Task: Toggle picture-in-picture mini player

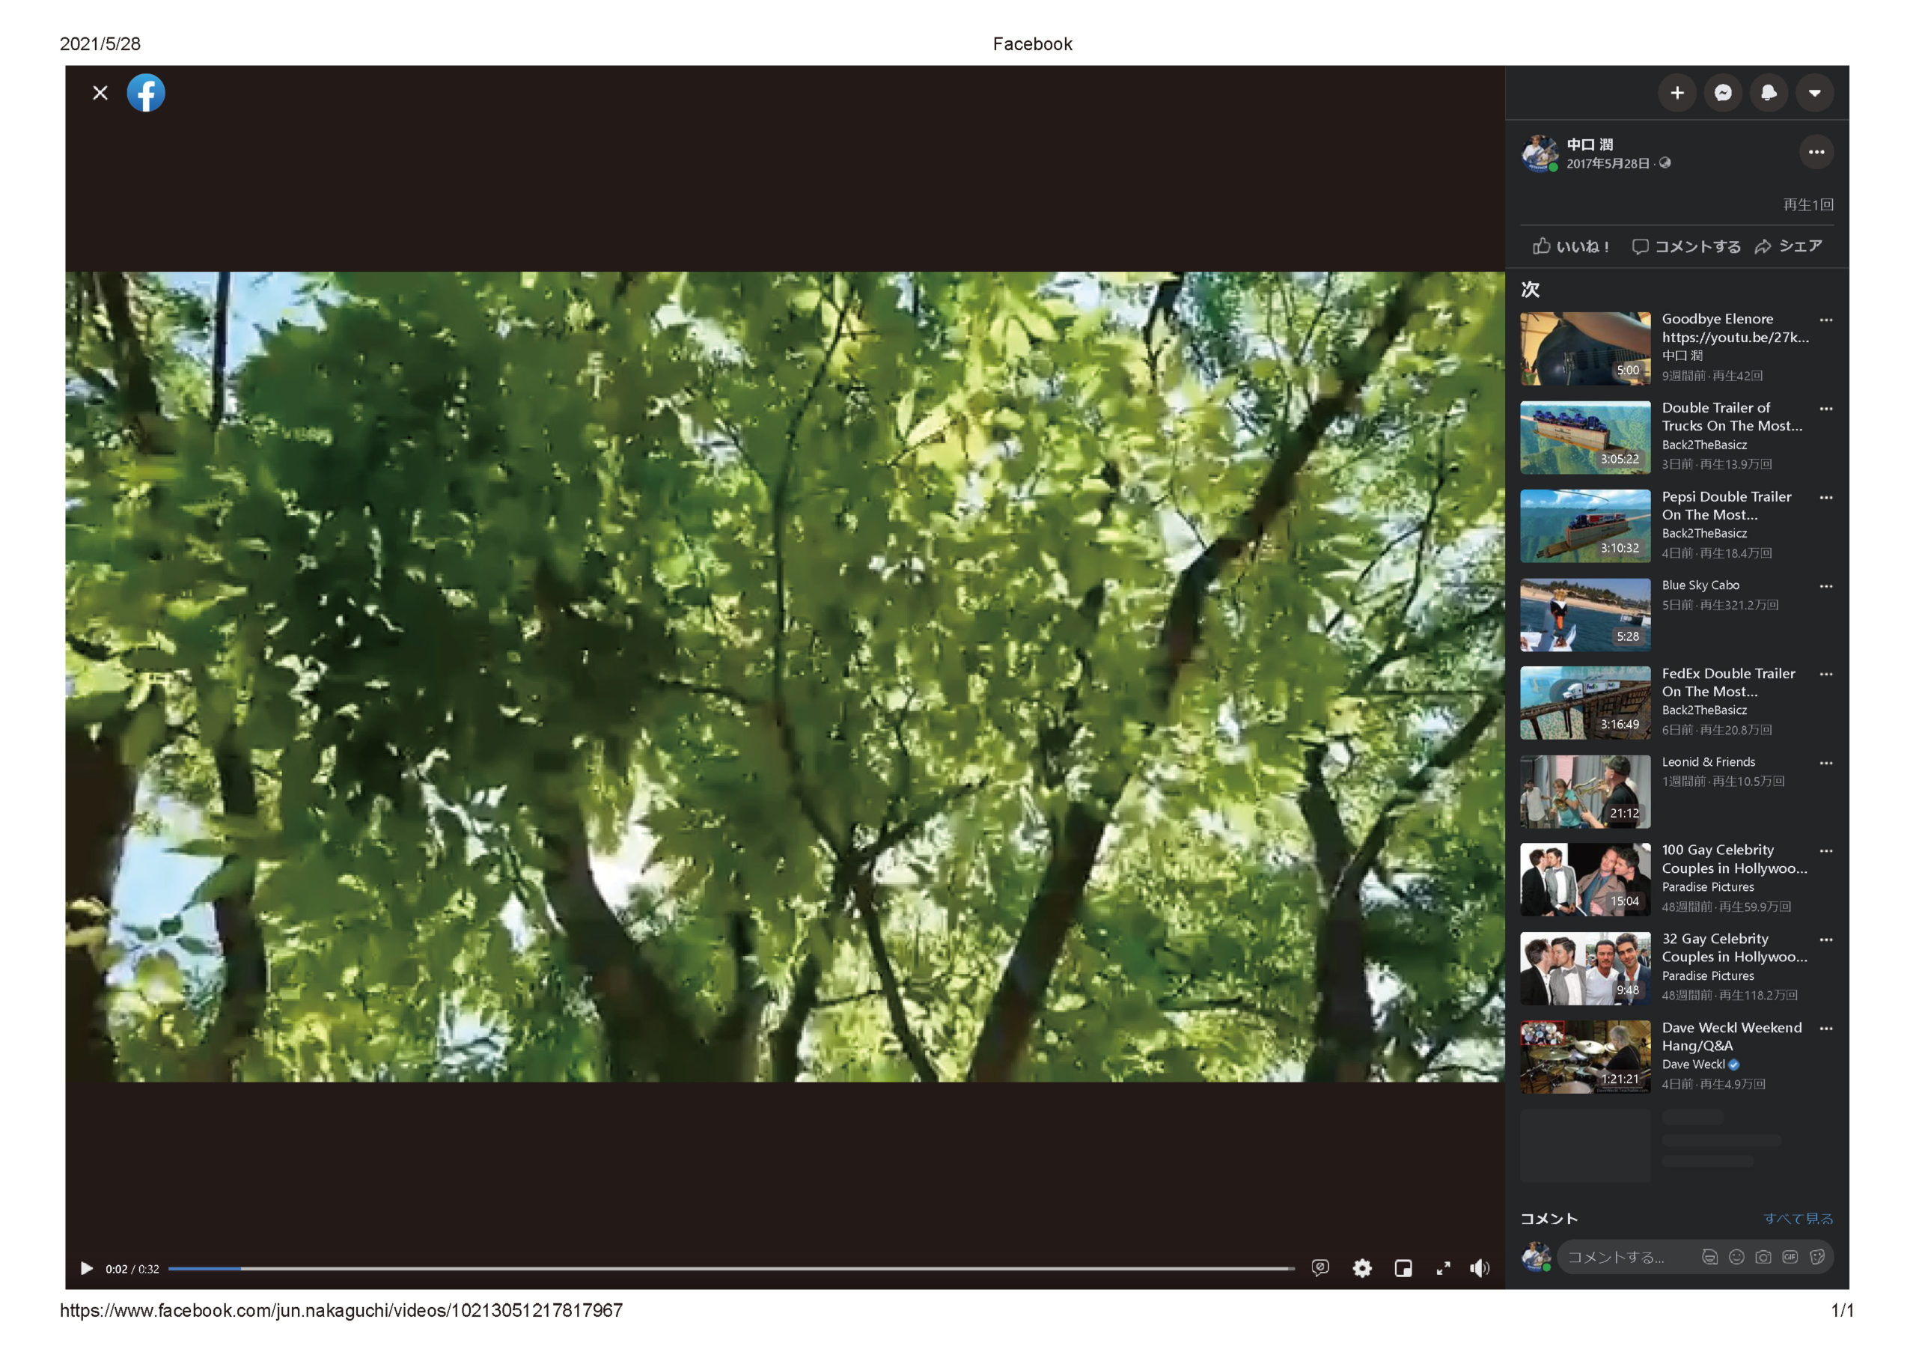Action: (1403, 1268)
